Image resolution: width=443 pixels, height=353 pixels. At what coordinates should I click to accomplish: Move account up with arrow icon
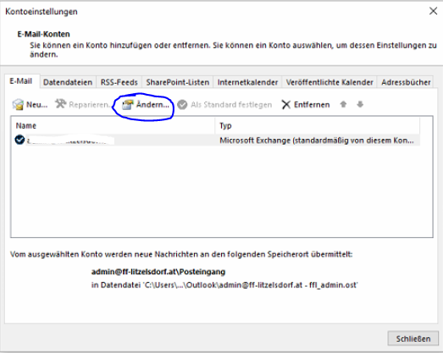(343, 104)
